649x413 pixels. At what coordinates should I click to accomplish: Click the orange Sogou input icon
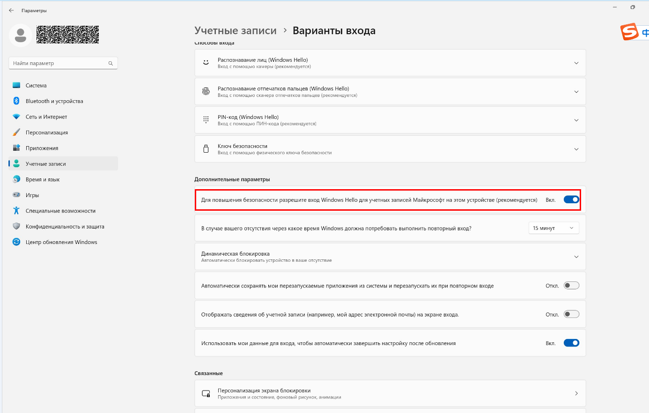click(x=630, y=32)
